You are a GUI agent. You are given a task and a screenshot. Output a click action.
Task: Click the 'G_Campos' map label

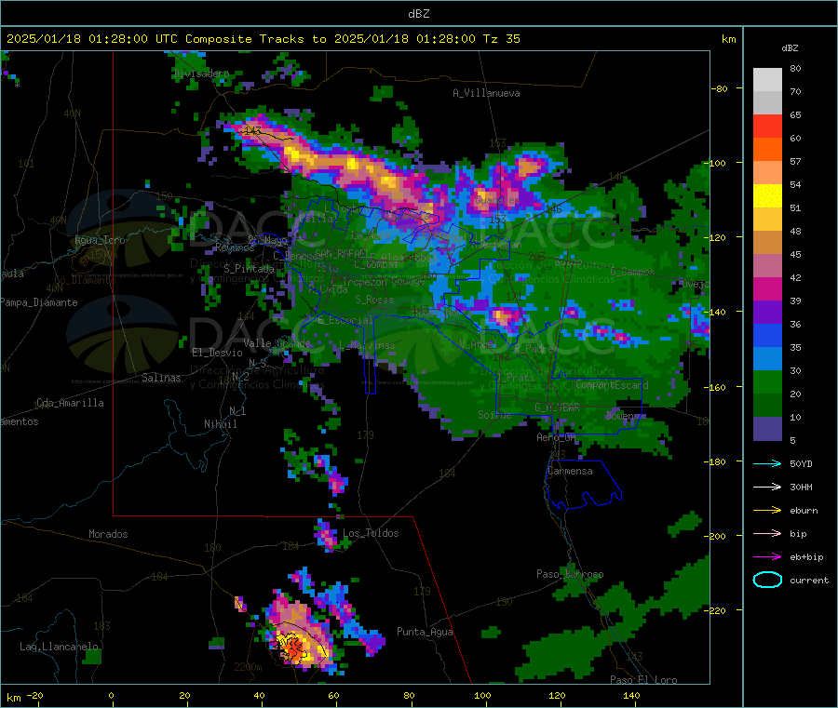(632, 272)
